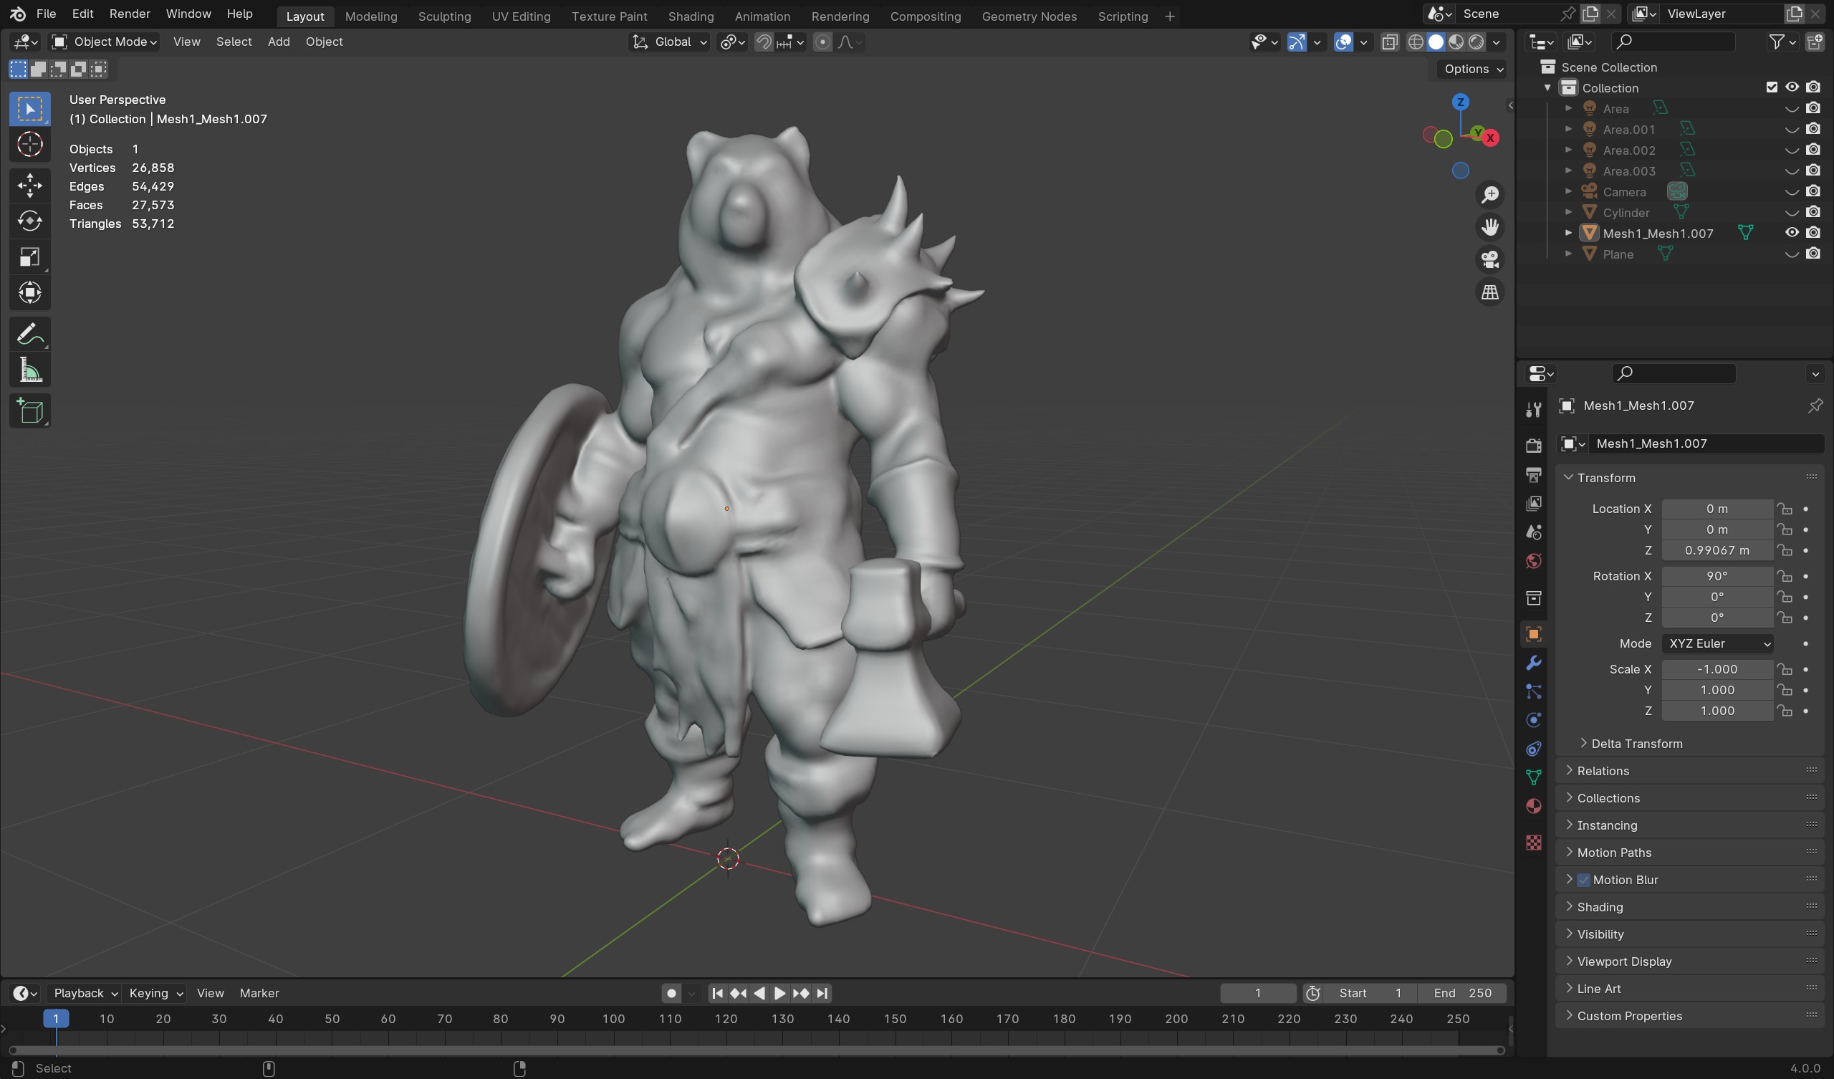Open the Render menu
Screen dimensions: 1834x1079
click(x=130, y=14)
